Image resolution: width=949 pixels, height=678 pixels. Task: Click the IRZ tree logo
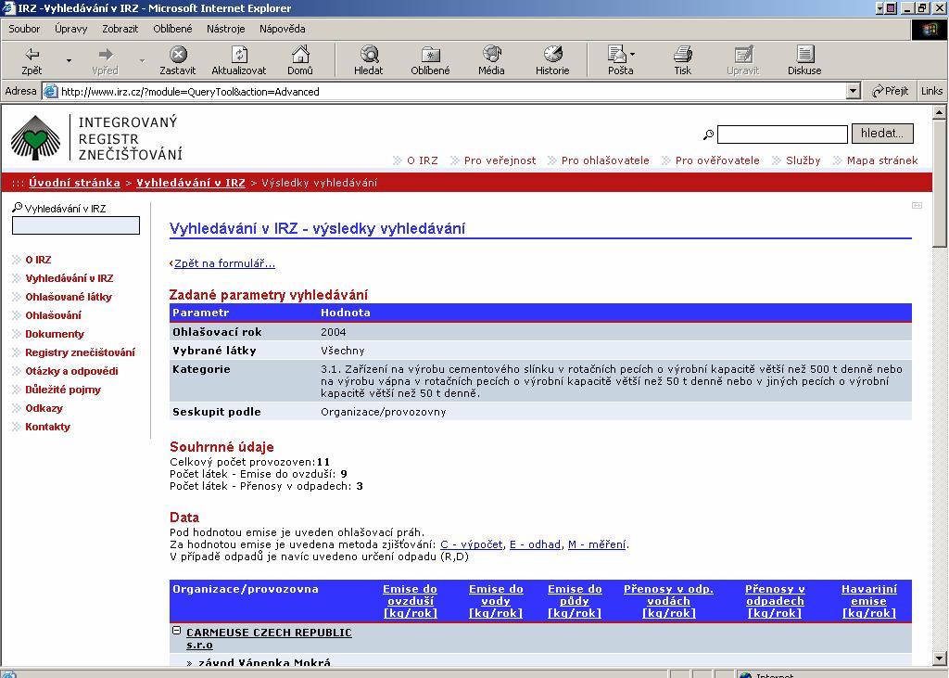(x=36, y=137)
